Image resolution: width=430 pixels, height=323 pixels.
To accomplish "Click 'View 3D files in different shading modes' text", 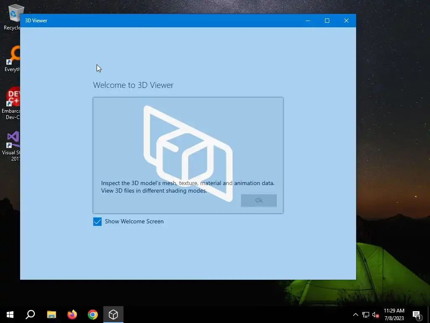I will coord(154,191).
